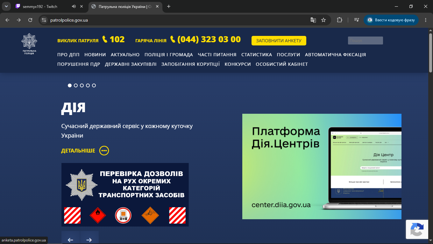Bookmark this page with star icon
433x244 pixels.
(323, 20)
